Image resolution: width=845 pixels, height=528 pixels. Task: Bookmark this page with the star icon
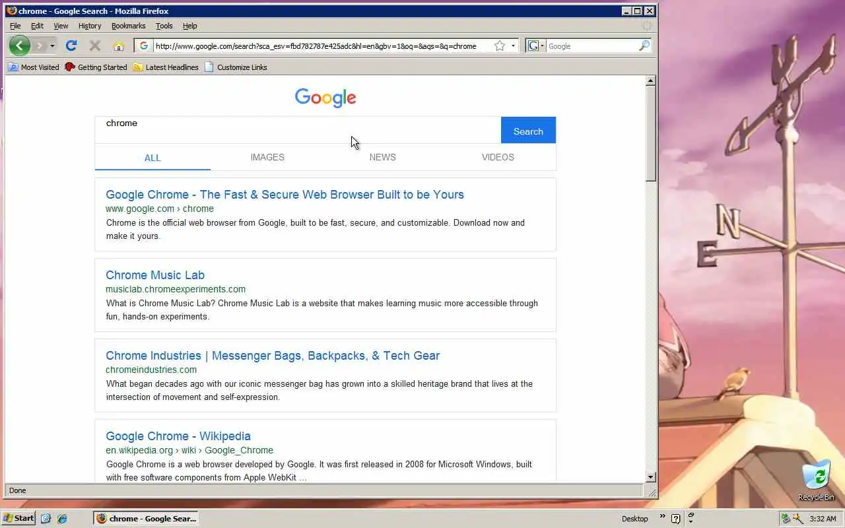pyautogui.click(x=500, y=46)
